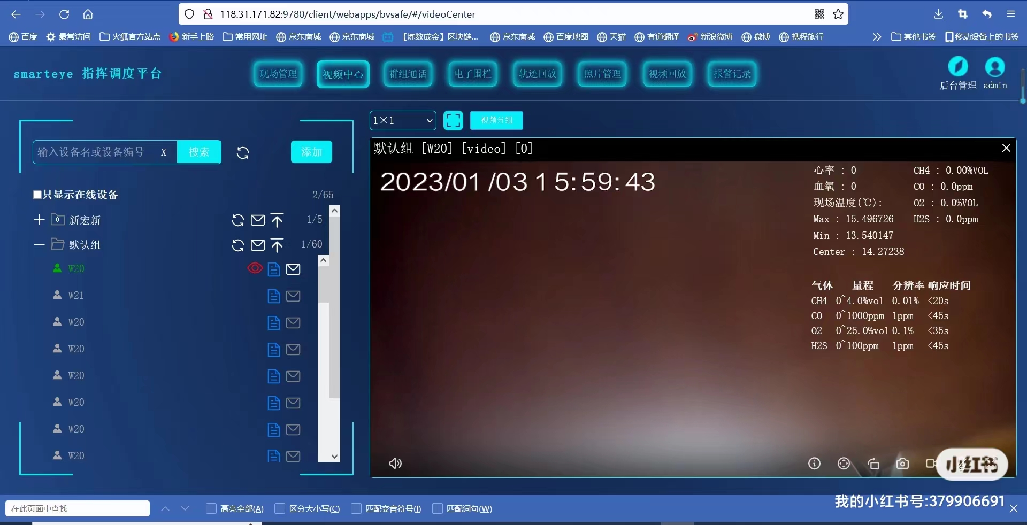Open the 常用网址 bookmarks folder

[x=245, y=37]
